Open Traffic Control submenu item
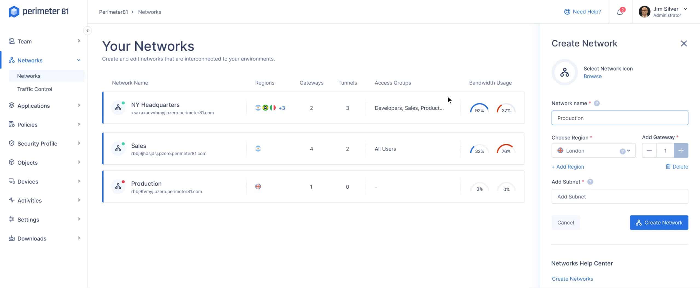Screen dimensions: 700x288 [34, 89]
